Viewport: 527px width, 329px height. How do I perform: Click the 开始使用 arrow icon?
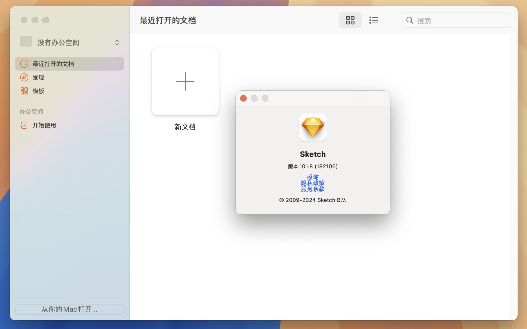(24, 125)
